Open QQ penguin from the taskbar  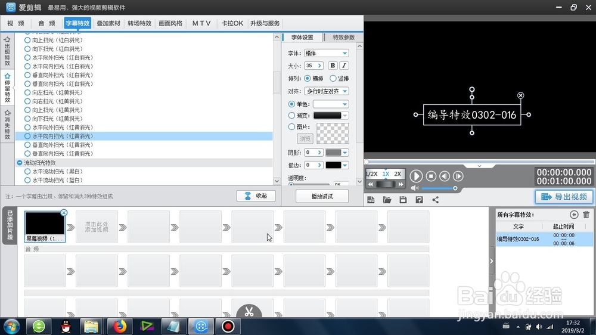pyautogui.click(x=66, y=326)
